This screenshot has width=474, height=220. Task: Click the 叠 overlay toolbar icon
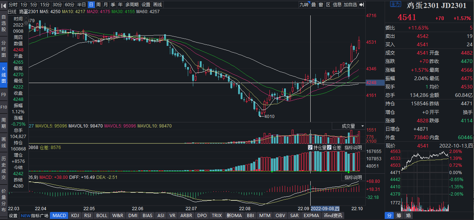point(313,5)
